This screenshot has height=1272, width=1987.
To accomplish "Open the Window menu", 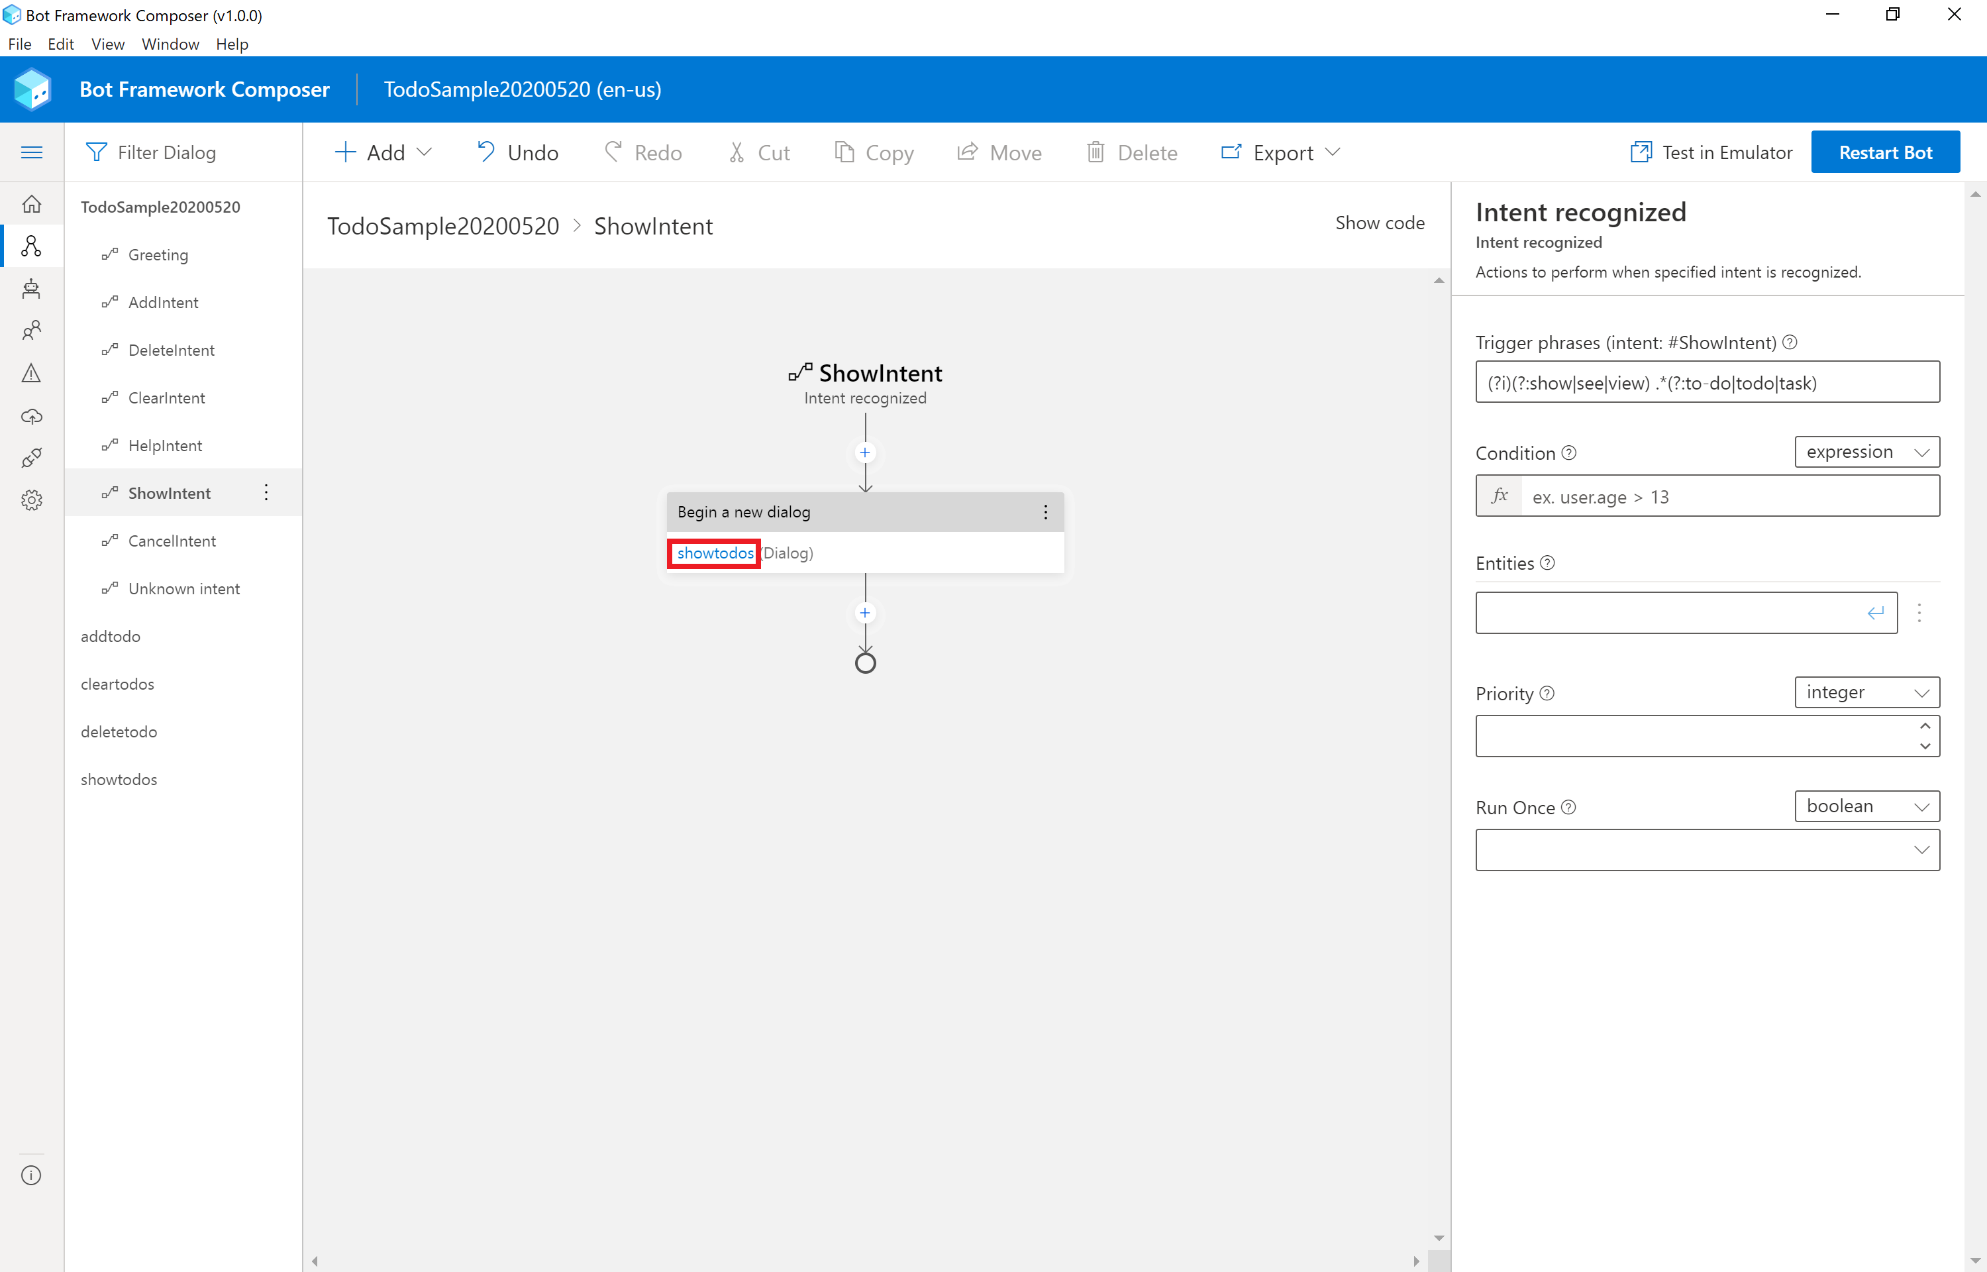I will 170,44.
